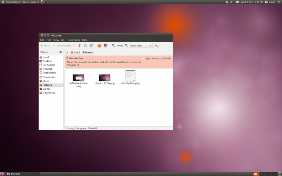This screenshot has width=282, height=176.
Task: Open the Bookmarks menu
Action: coord(73,40)
